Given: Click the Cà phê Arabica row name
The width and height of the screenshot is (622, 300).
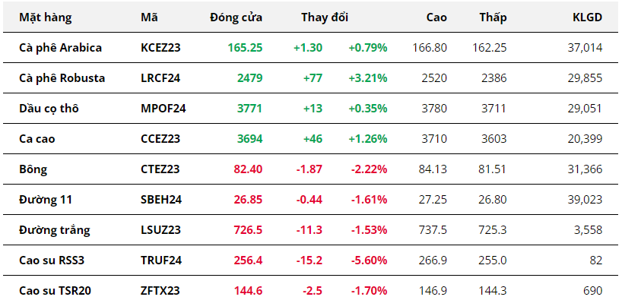Looking at the screenshot, I should point(60,48).
